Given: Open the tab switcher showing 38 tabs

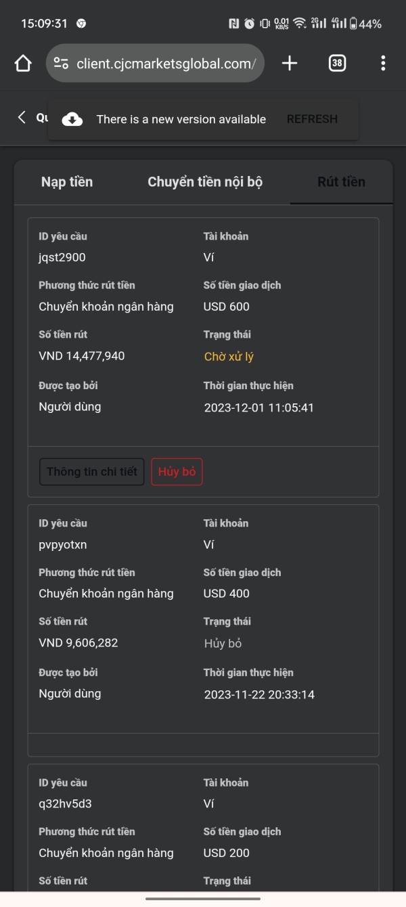Looking at the screenshot, I should [336, 64].
